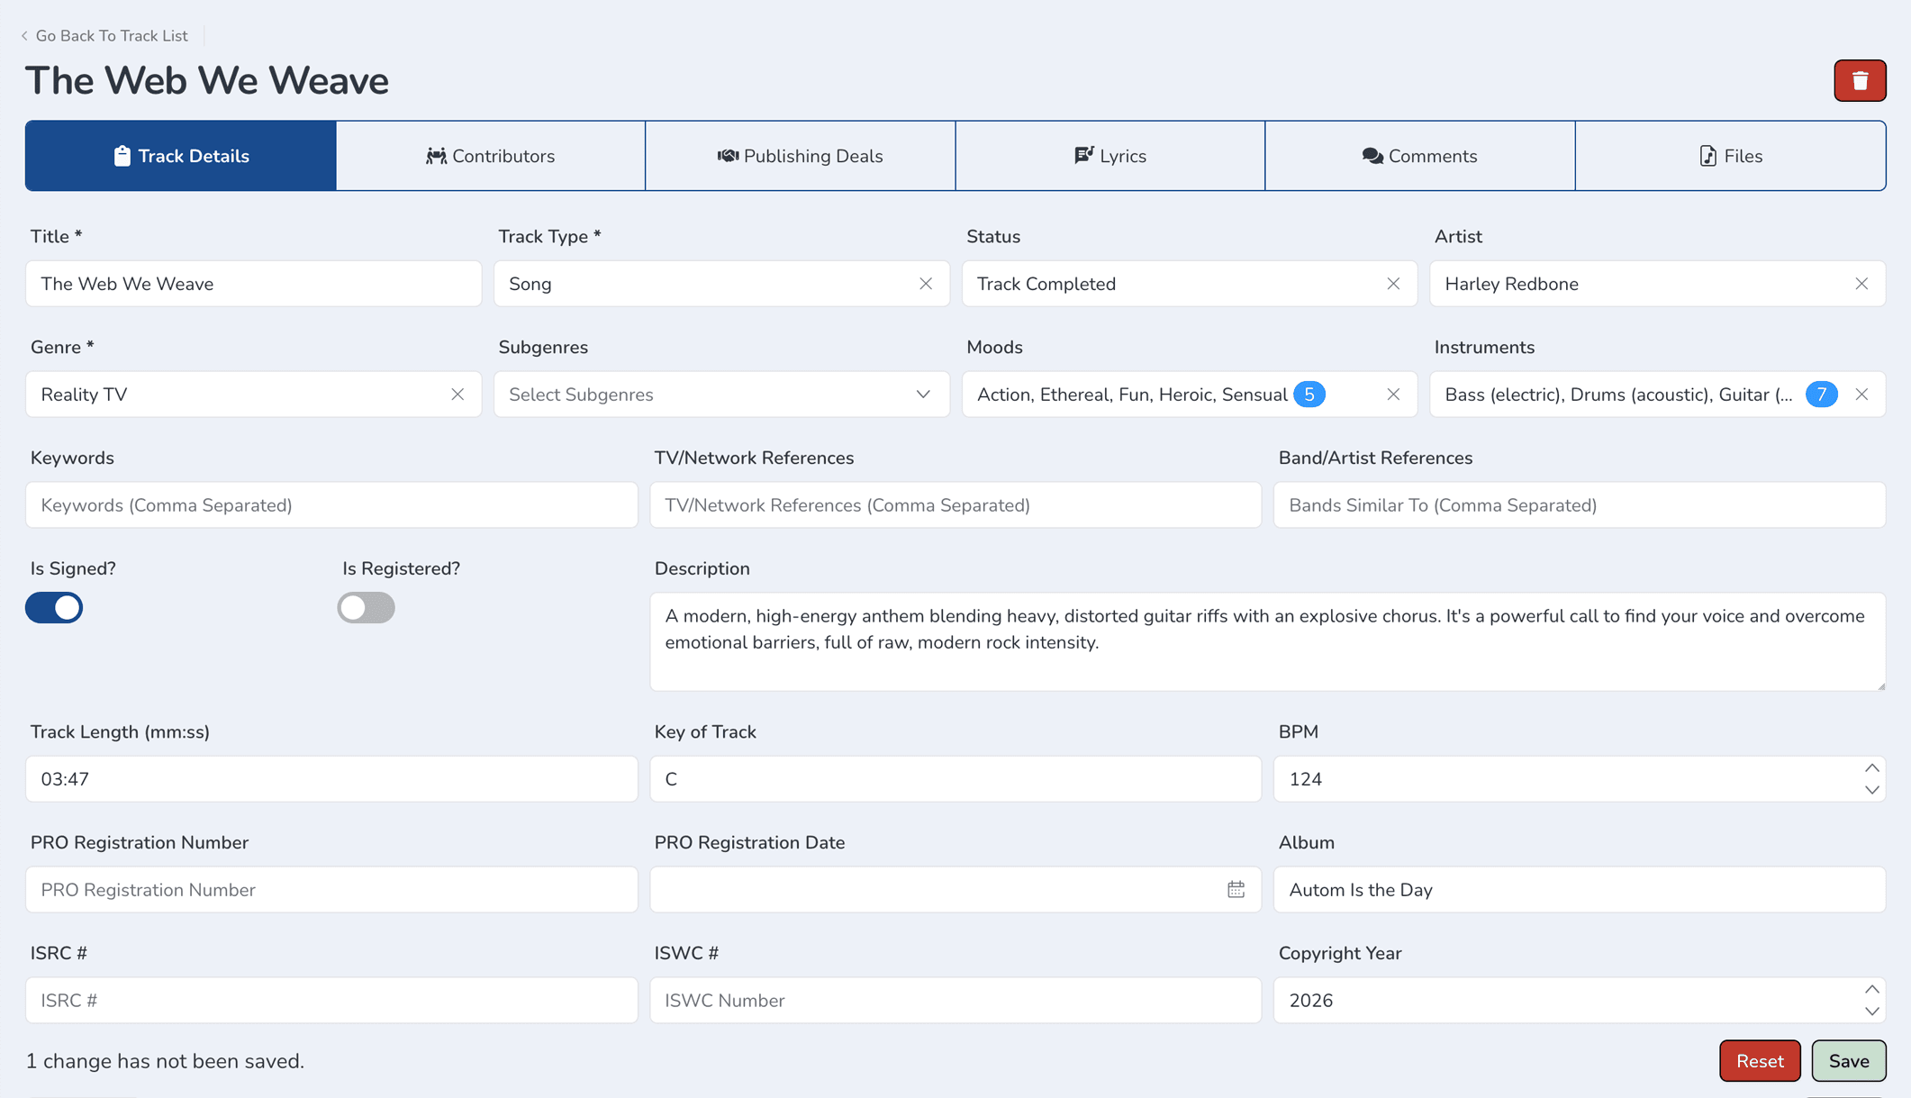The width and height of the screenshot is (1911, 1098).
Task: Focus the ISWC Number input field
Action: [955, 1001]
